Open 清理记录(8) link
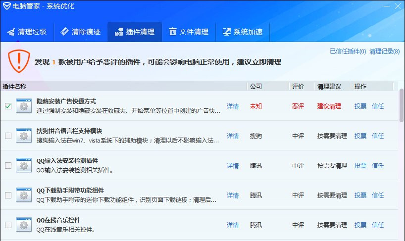Image resolution: width=405 pixels, height=241 pixels. point(384,51)
